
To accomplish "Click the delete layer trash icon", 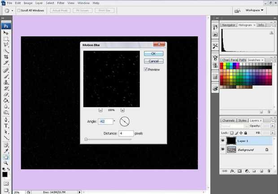I will [269, 171].
